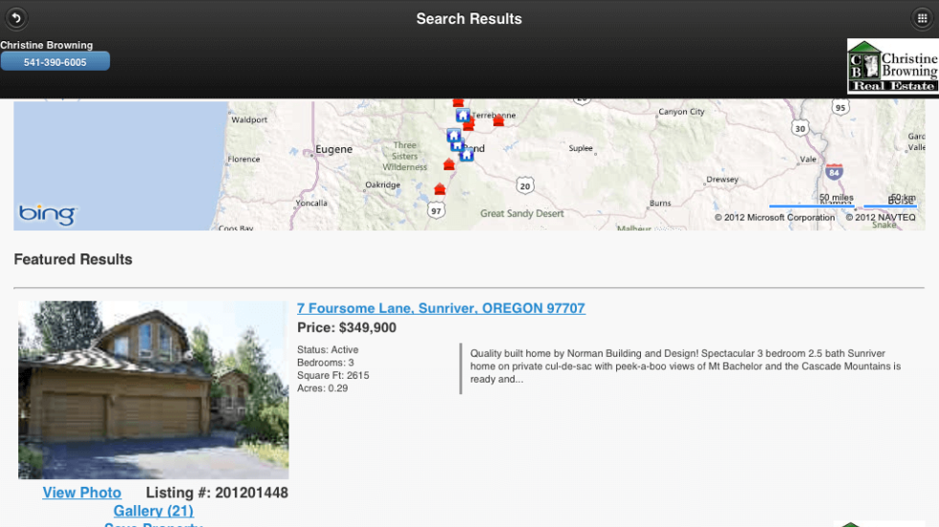
Task: Select the red marker near Three Sisters Wilderness
Action: tap(449, 164)
